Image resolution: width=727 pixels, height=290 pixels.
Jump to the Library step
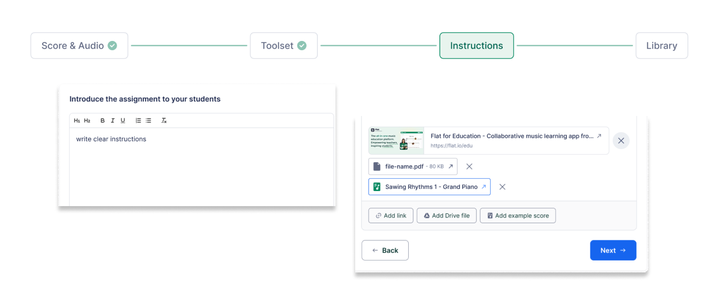pyautogui.click(x=662, y=46)
